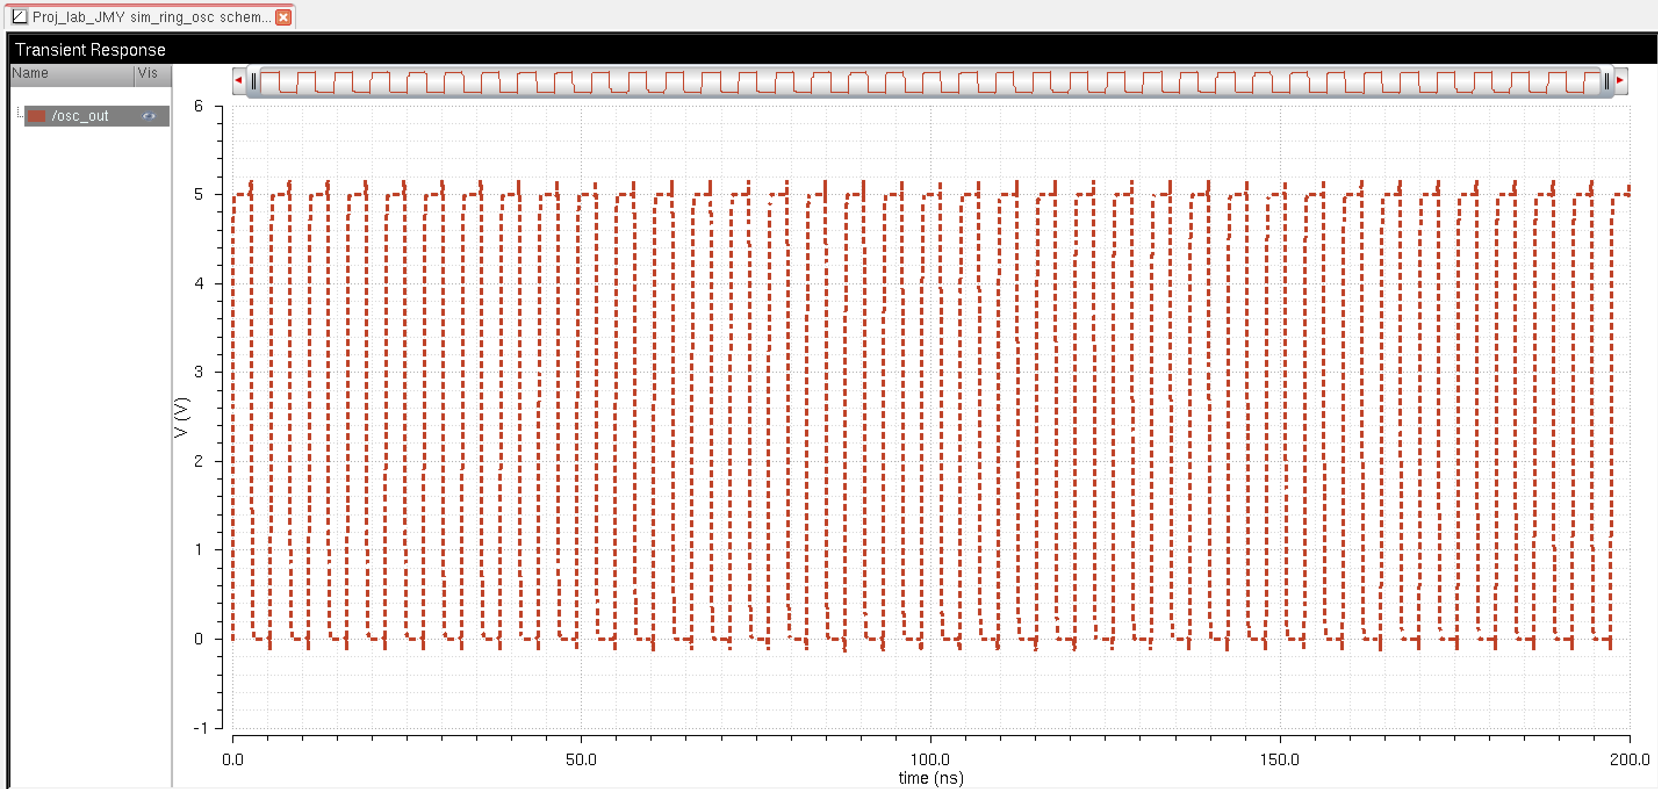Click the right red scroll arrow
This screenshot has width=1658, height=789.
(x=1620, y=81)
